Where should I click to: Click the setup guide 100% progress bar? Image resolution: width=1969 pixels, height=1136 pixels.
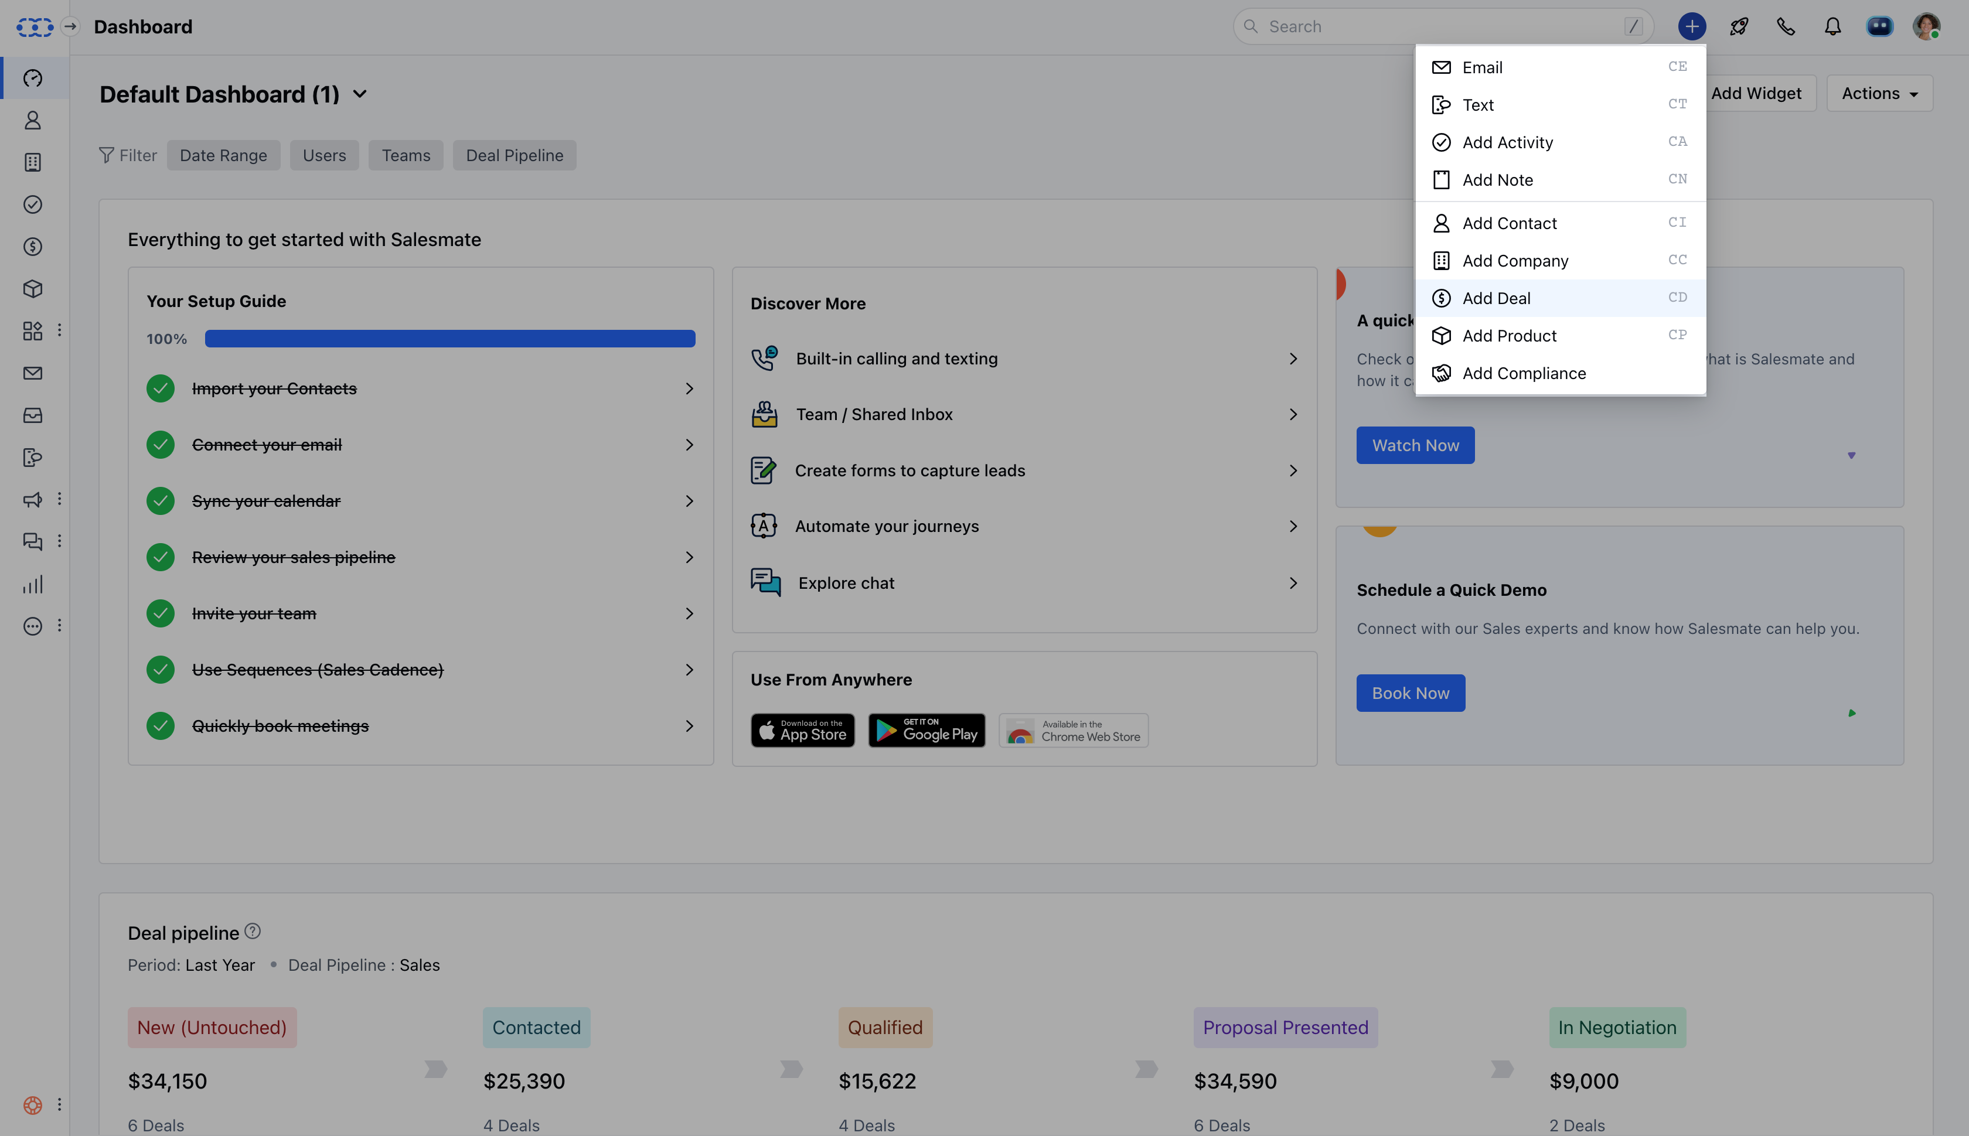449,339
